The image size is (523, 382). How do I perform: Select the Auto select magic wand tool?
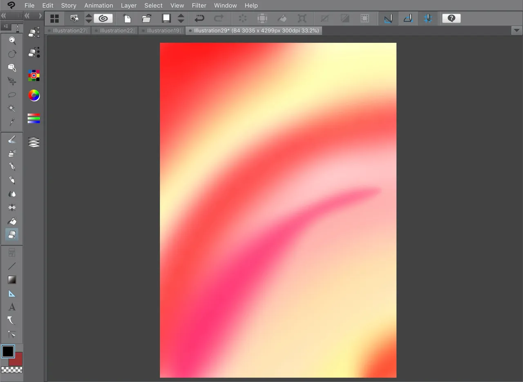(12, 109)
